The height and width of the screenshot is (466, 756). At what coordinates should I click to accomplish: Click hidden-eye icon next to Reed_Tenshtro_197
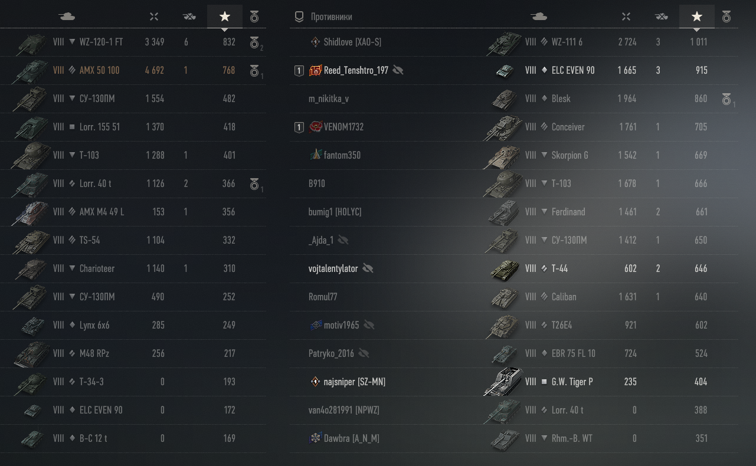[x=398, y=70]
